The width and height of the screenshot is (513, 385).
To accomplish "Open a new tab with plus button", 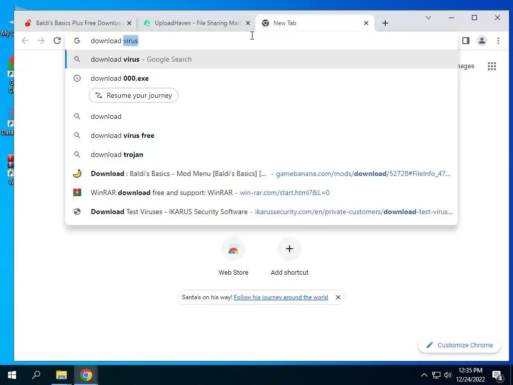I will (x=385, y=23).
